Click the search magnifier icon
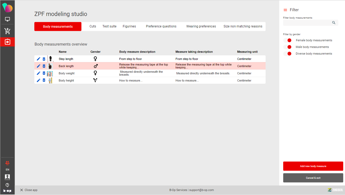Viewport: 345px width, 195px height. click(x=334, y=23)
